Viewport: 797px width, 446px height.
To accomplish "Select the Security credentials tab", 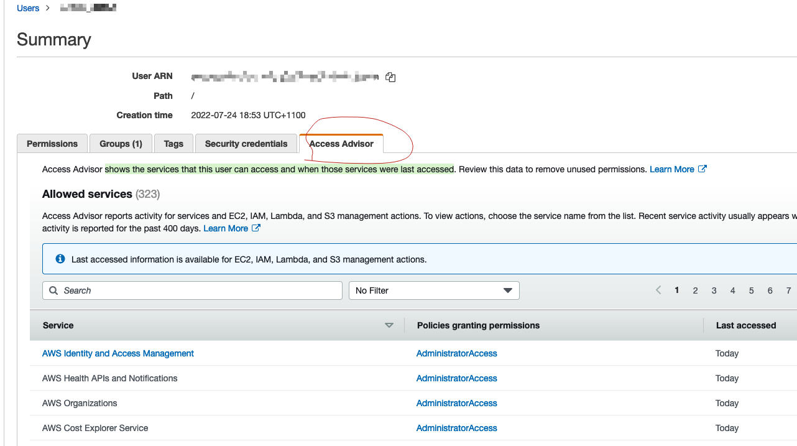I will 246,143.
